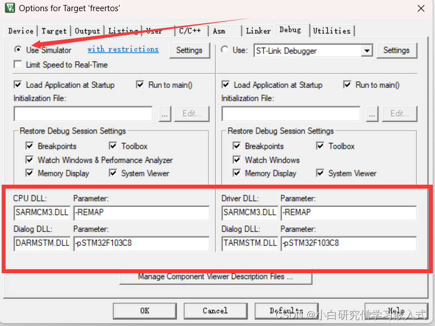Open the 'with restrictions' link

coord(123,49)
